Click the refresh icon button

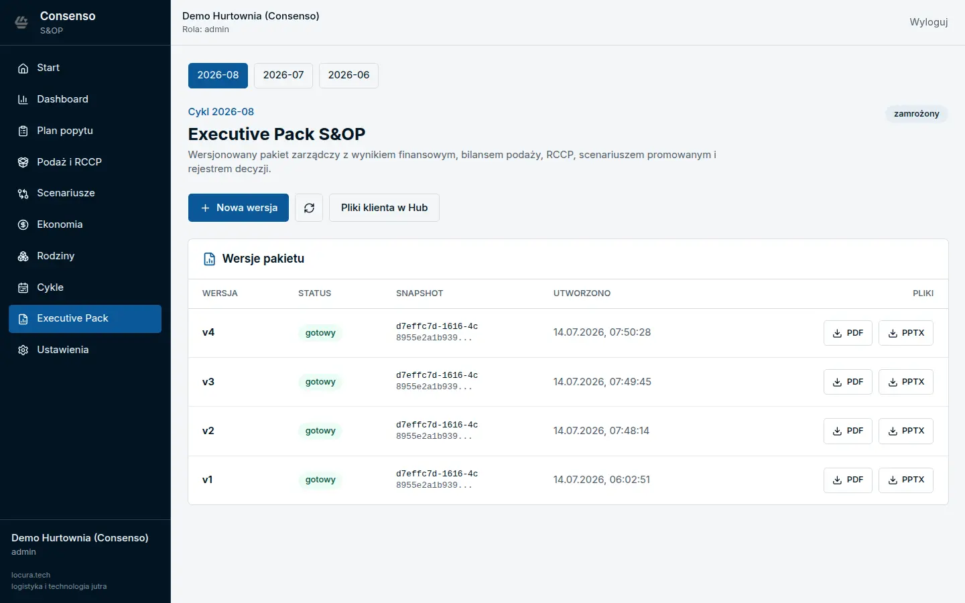309,208
